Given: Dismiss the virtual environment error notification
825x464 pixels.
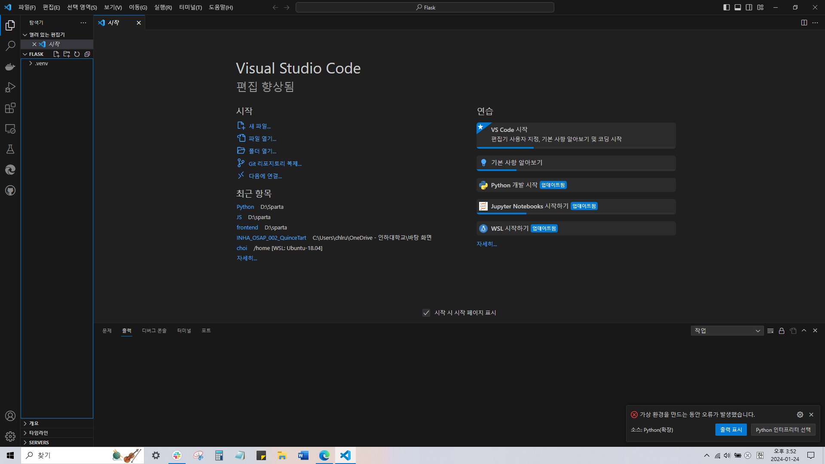Looking at the screenshot, I should 811,415.
